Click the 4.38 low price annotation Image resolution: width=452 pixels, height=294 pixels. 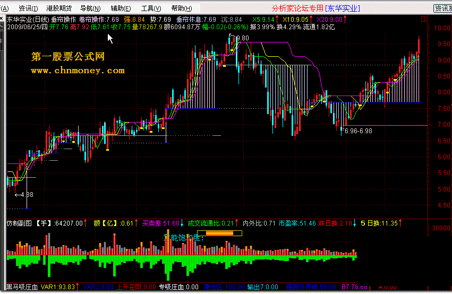pos(27,195)
